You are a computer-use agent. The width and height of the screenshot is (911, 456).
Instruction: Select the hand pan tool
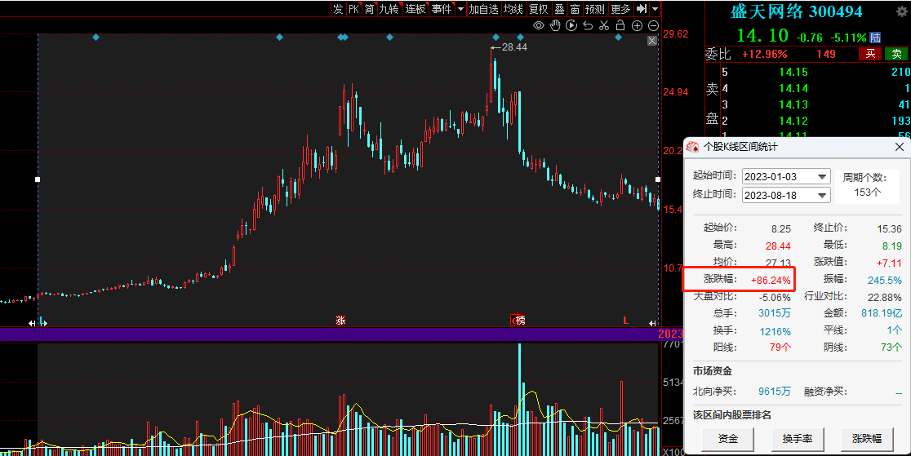pos(555,25)
